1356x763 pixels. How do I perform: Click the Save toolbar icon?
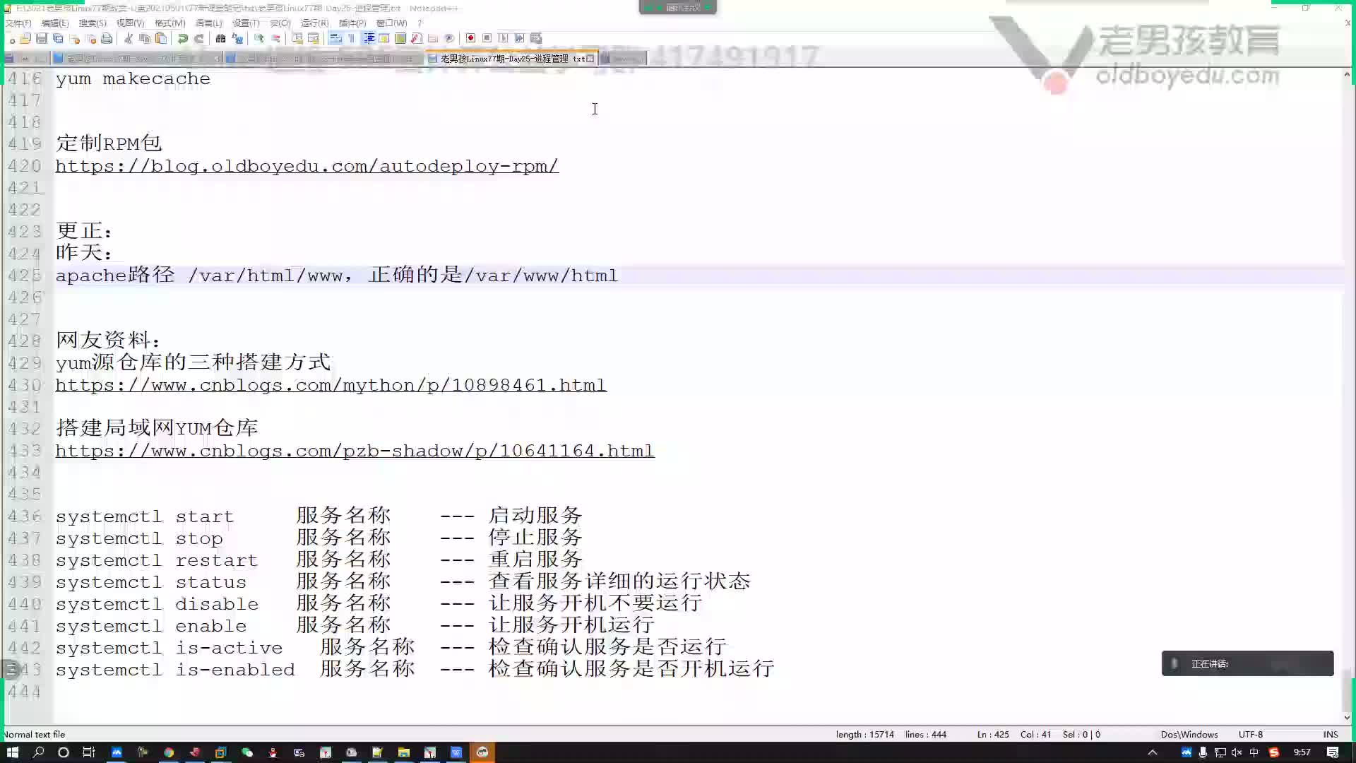[x=42, y=38]
